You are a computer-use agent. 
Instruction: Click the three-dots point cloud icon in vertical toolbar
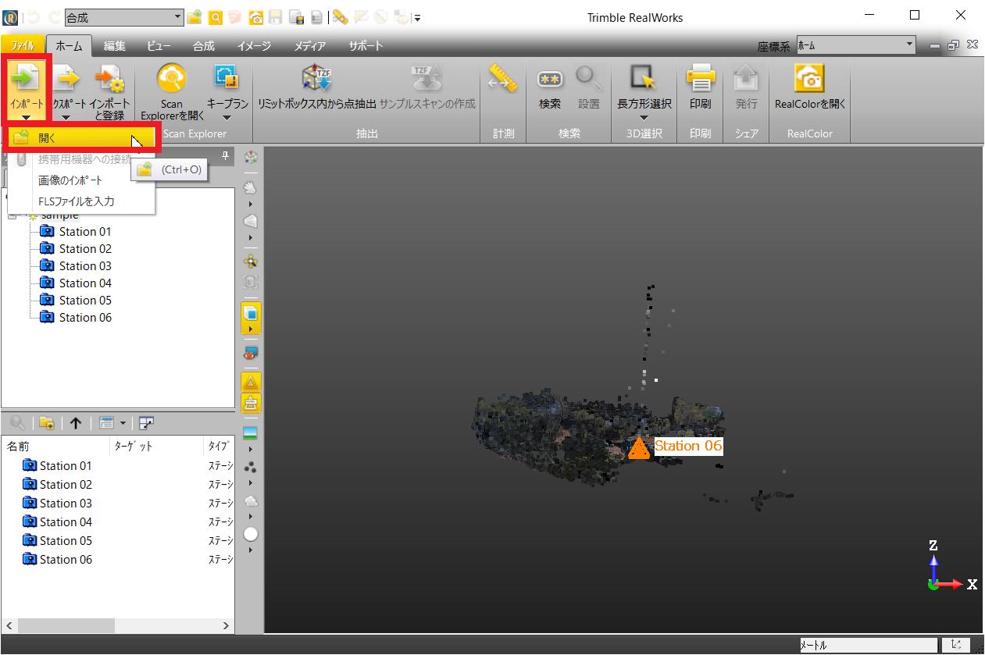[x=251, y=467]
